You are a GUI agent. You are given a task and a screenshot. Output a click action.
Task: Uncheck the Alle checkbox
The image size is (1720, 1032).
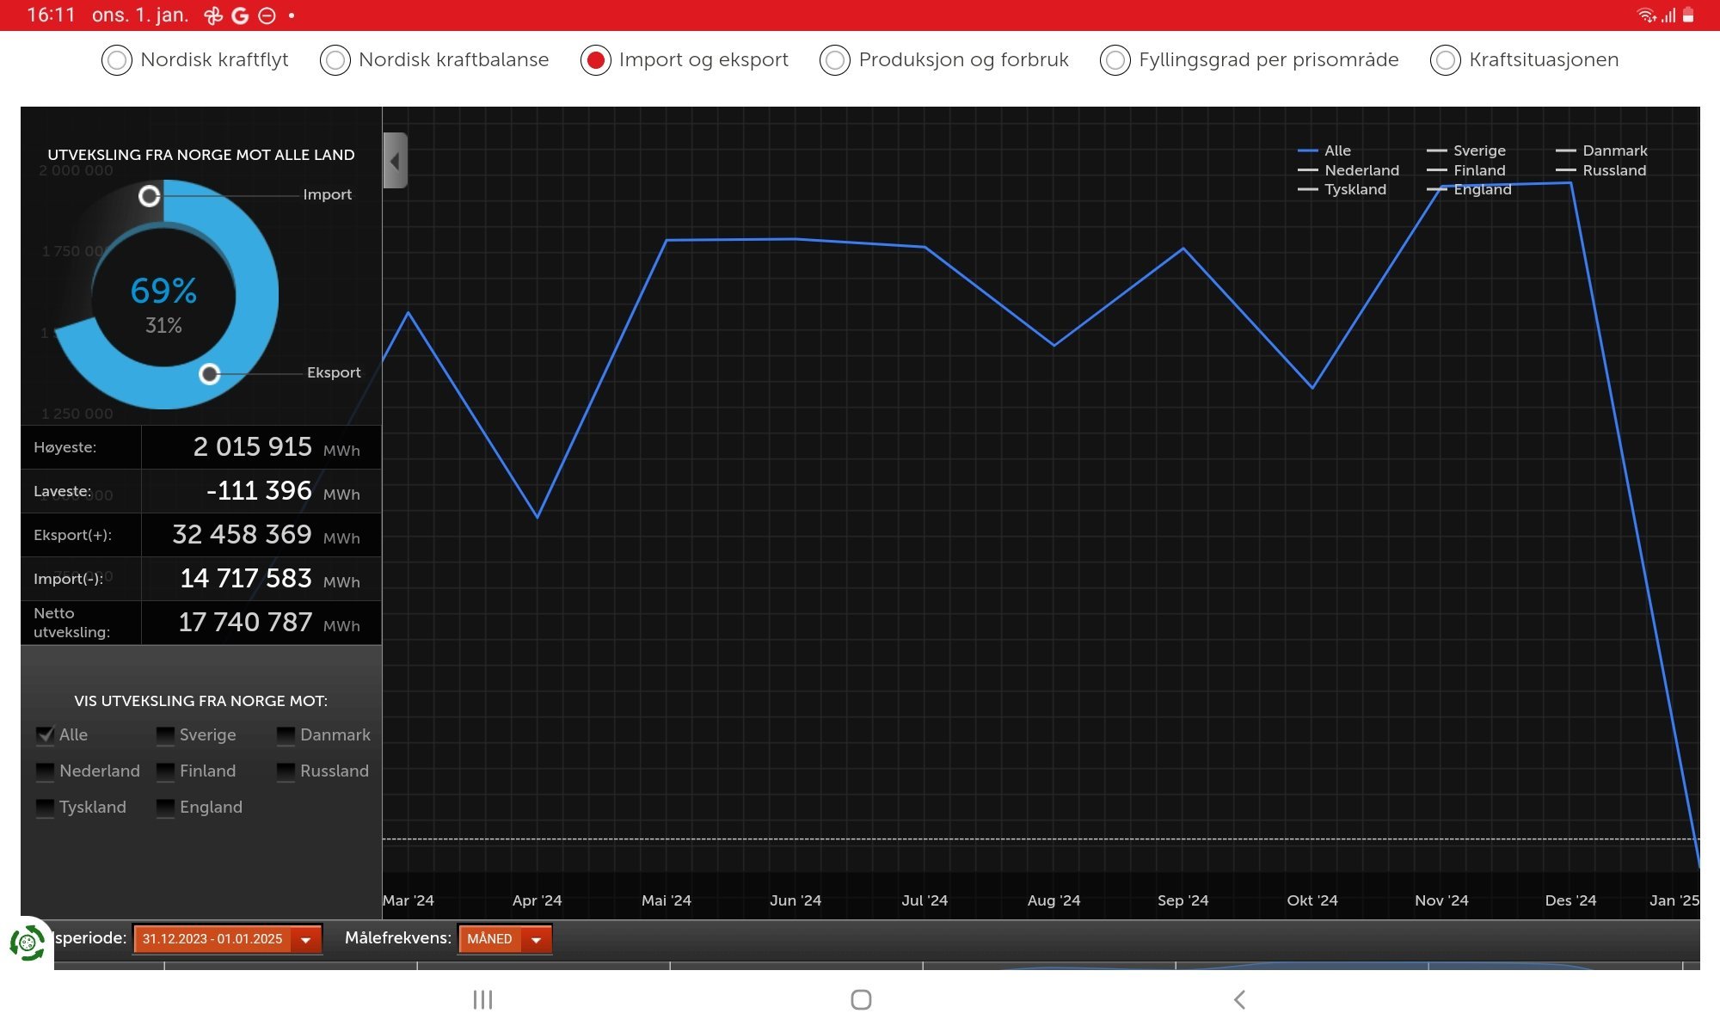(x=45, y=735)
